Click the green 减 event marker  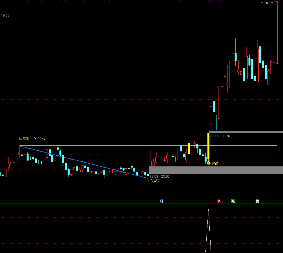(x=233, y=201)
